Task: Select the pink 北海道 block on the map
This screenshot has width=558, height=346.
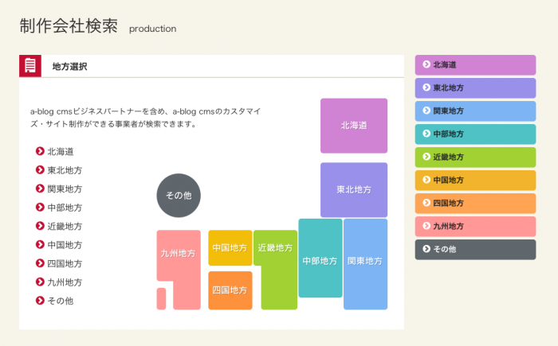Action: (x=354, y=126)
